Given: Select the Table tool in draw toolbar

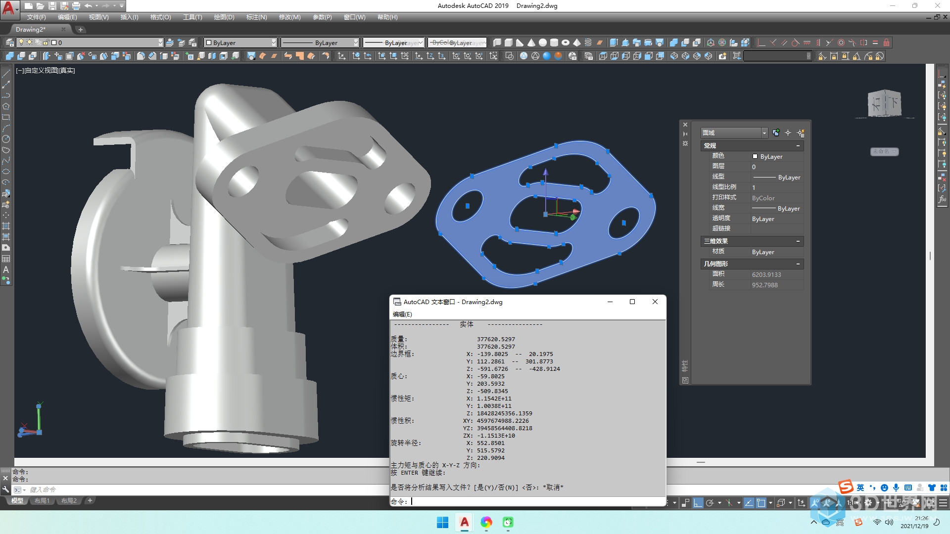Looking at the screenshot, I should (6, 259).
